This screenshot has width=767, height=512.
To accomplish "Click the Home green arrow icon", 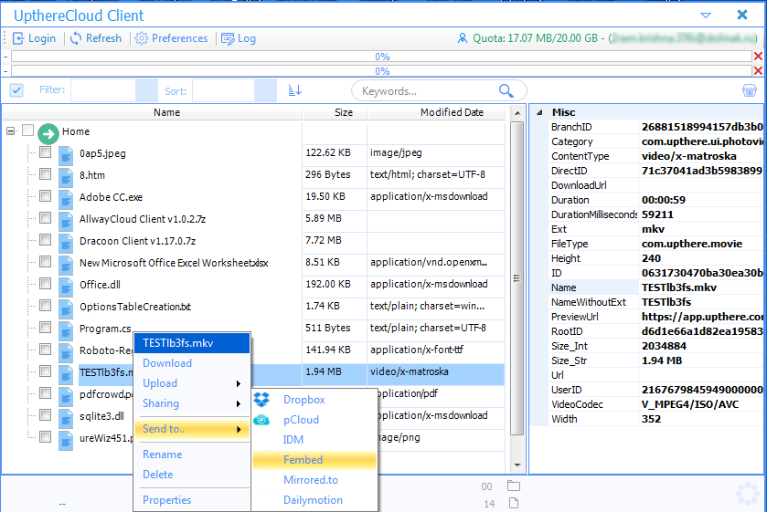I will pos(48,133).
